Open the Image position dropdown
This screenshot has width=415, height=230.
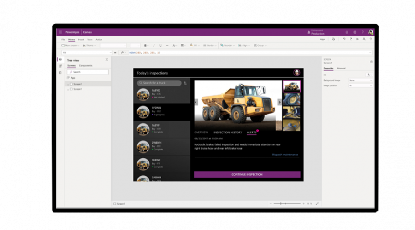point(361,86)
